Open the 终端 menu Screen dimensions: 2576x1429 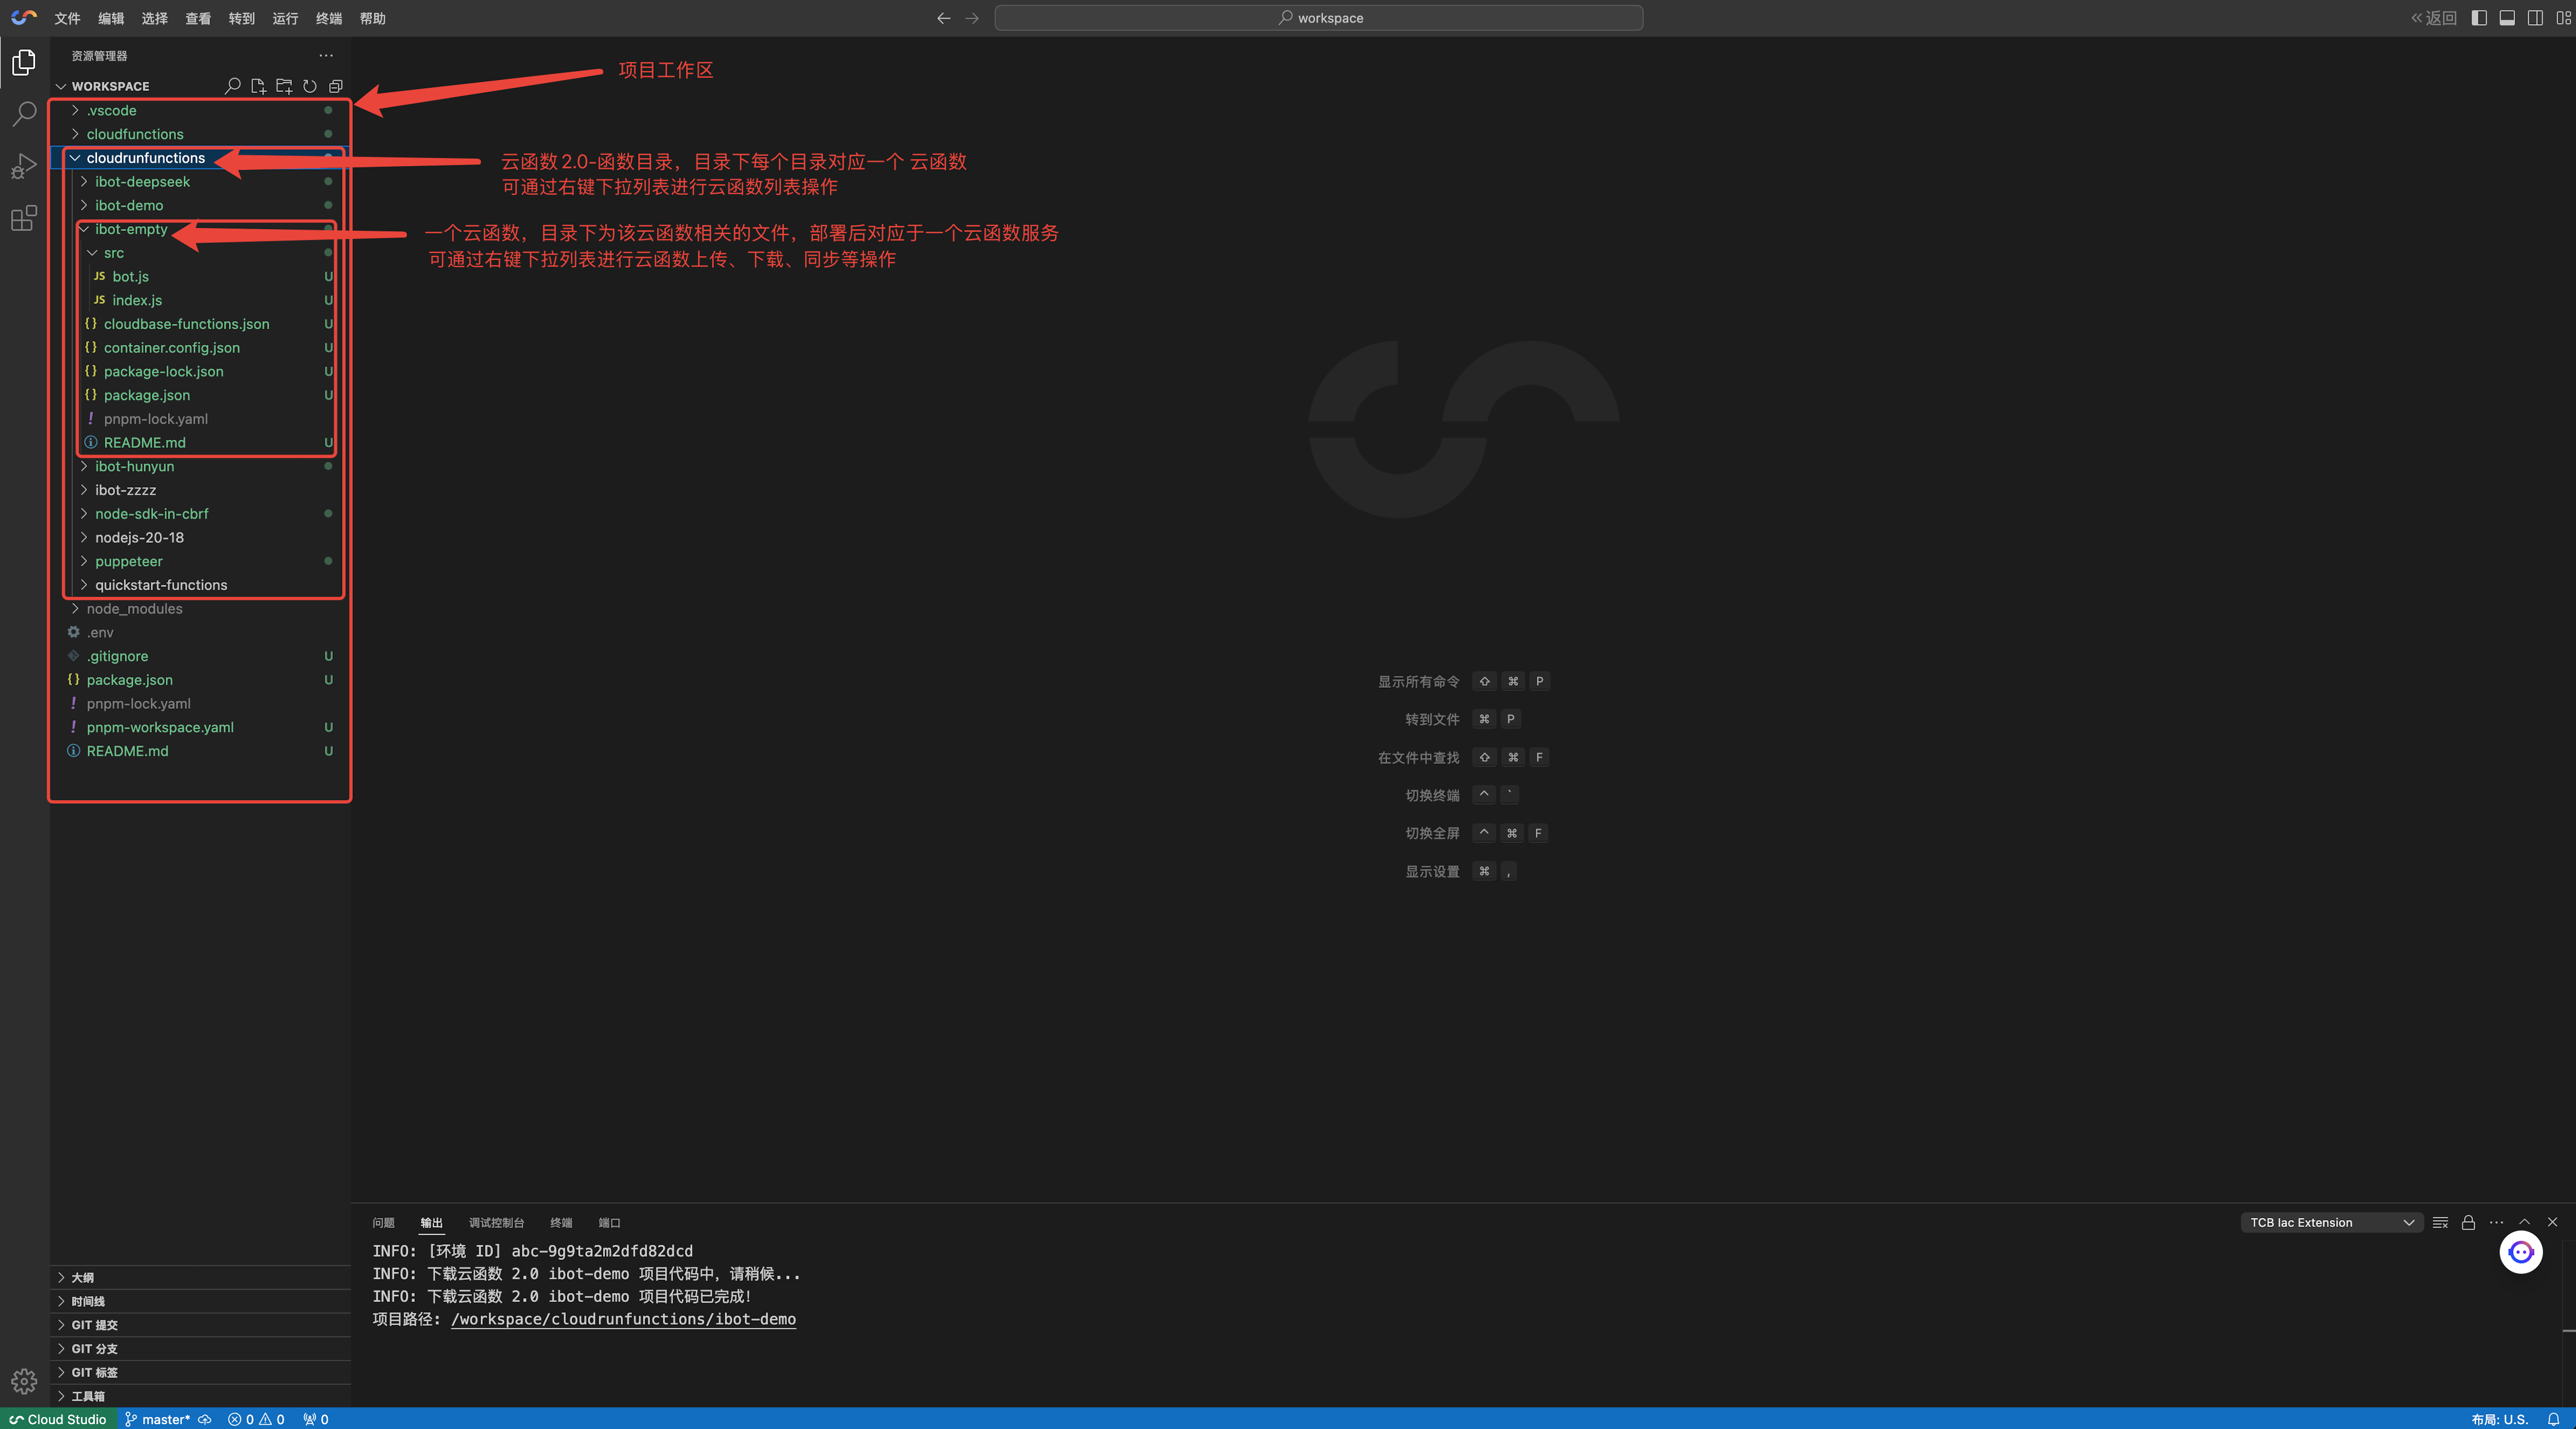pos(329,18)
